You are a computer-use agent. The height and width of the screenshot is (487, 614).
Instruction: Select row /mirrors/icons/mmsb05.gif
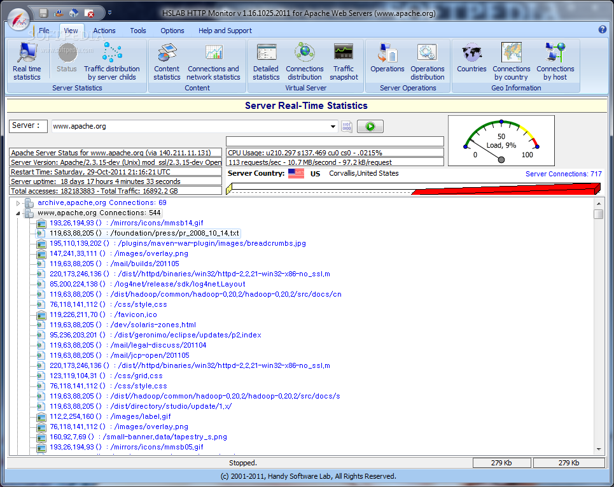point(127,447)
